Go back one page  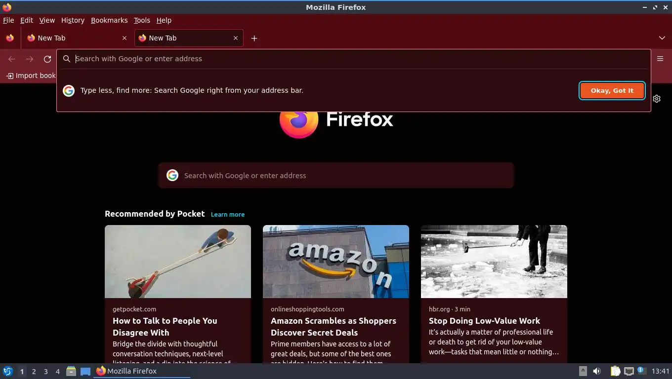pyautogui.click(x=12, y=59)
